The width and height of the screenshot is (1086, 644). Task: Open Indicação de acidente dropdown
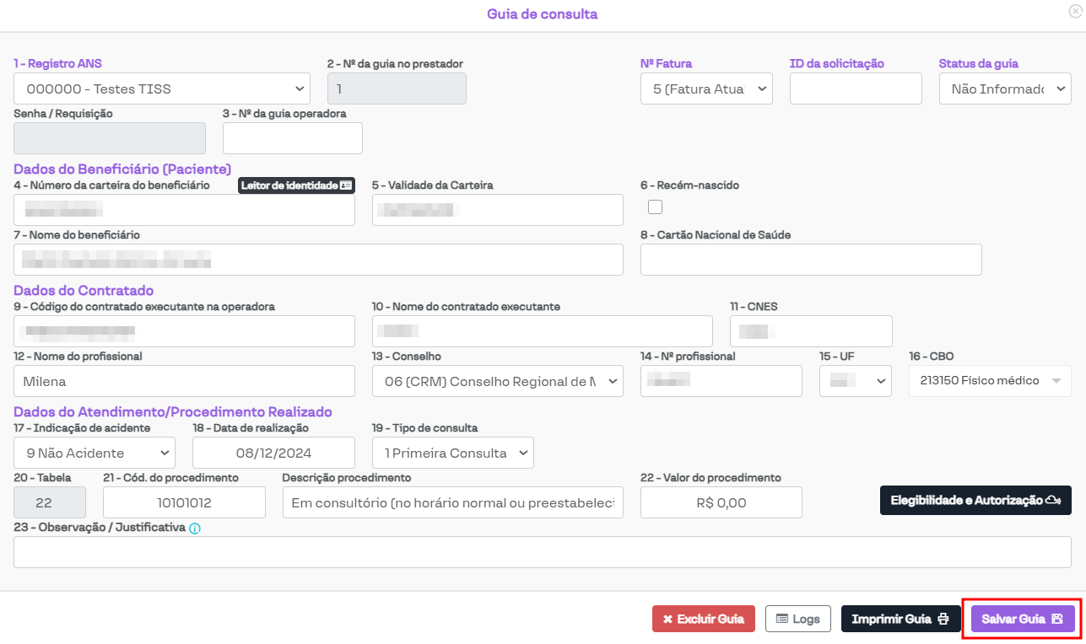pos(95,453)
